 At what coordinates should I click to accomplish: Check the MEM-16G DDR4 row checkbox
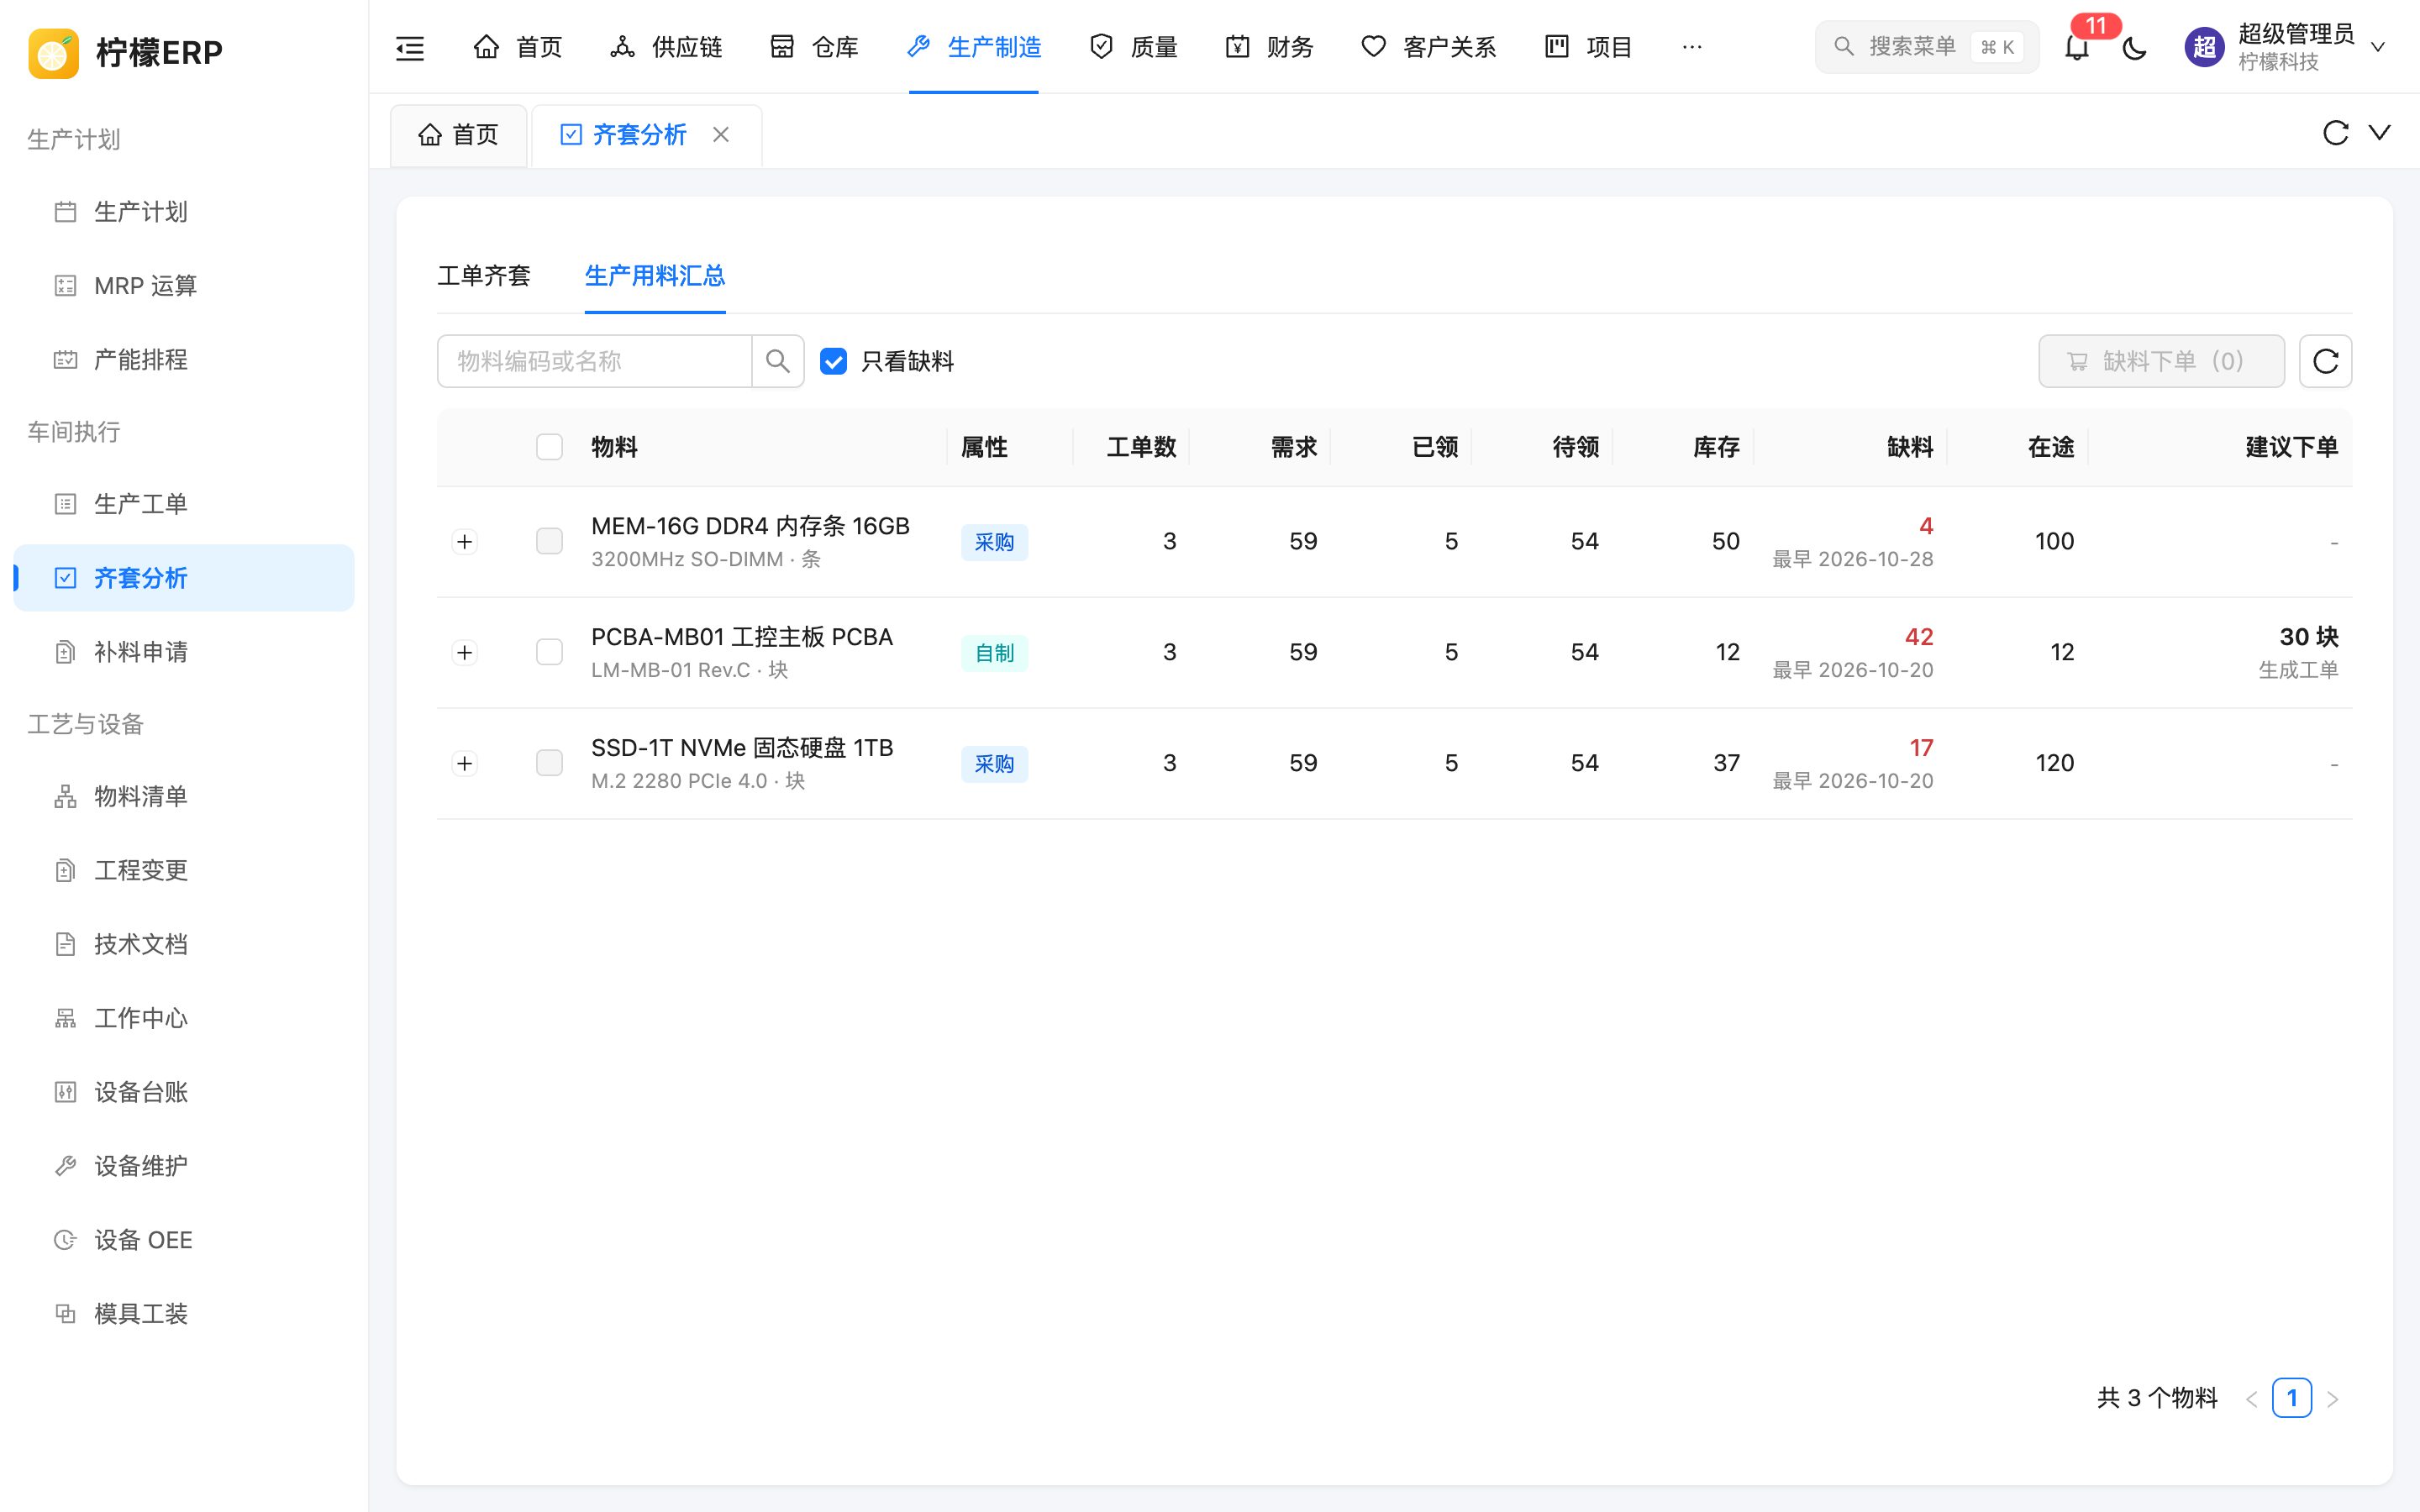(x=549, y=541)
